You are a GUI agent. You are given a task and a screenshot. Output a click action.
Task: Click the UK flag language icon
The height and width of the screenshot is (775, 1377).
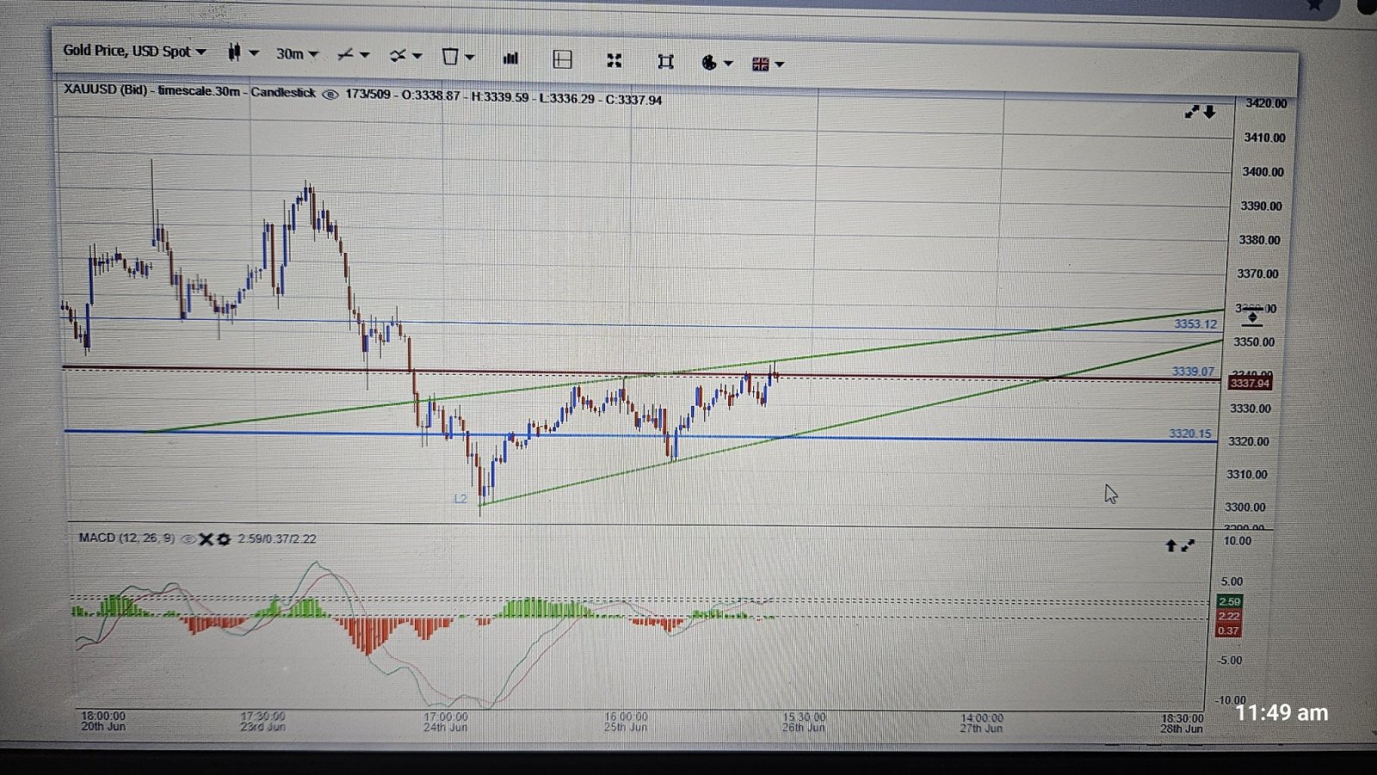click(760, 64)
